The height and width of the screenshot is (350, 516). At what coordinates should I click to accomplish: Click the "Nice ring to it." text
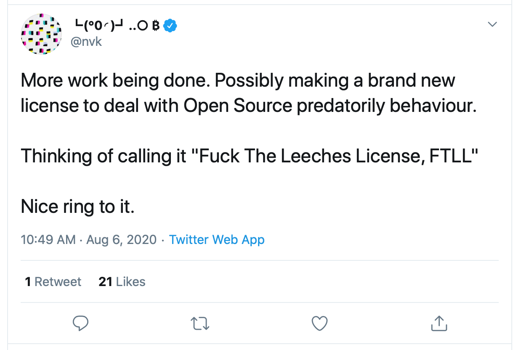point(77,207)
